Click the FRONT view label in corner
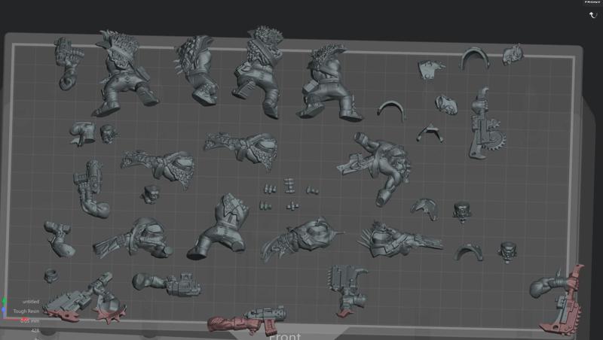This screenshot has height=340, width=603. click(592, 2)
